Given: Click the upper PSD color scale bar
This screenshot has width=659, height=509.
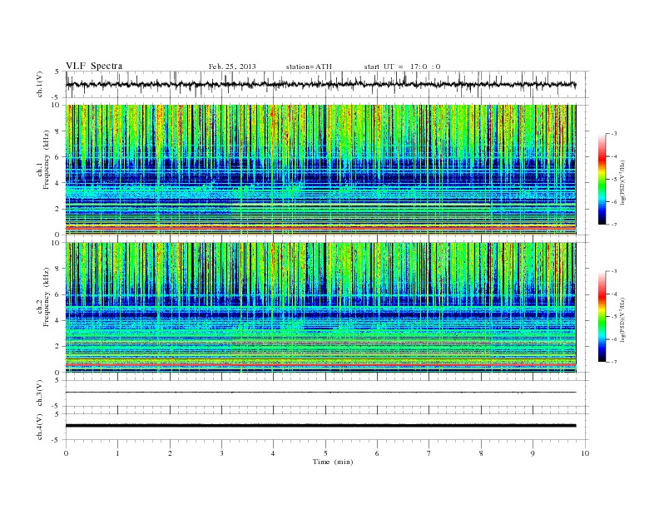Looking at the screenshot, I should click(602, 179).
